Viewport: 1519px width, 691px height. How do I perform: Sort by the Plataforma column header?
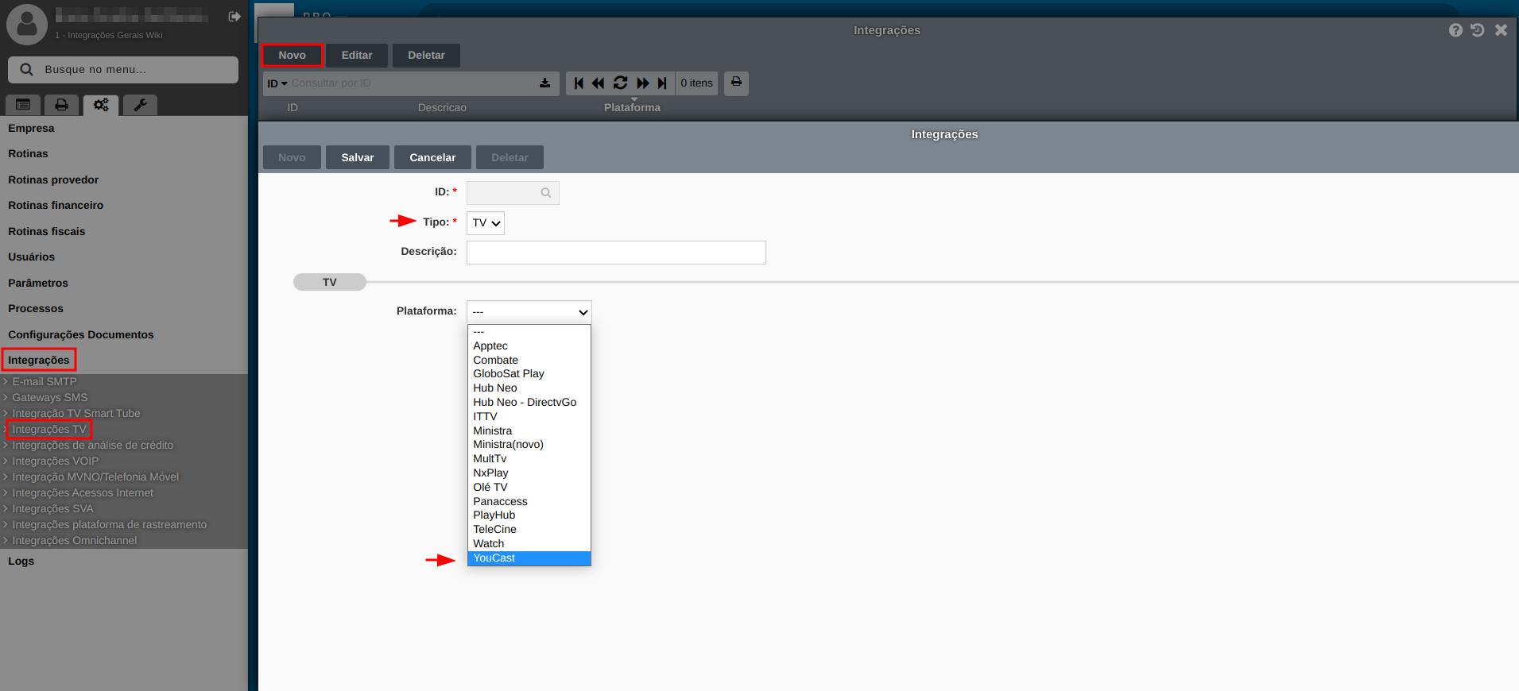point(632,108)
